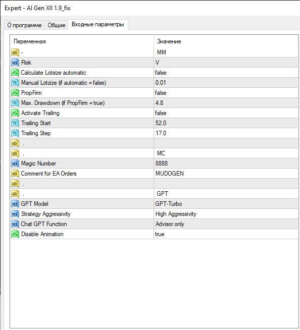Click the Значение column header
The width and height of the screenshot is (300, 330).
[226, 41]
